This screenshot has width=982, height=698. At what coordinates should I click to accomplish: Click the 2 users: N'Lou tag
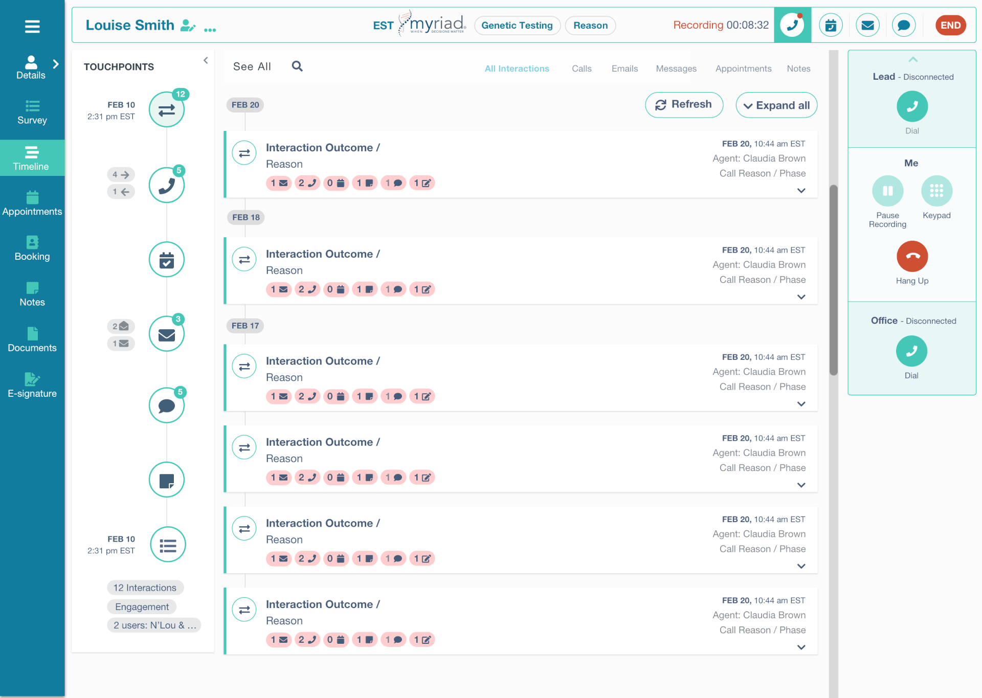pyautogui.click(x=154, y=625)
